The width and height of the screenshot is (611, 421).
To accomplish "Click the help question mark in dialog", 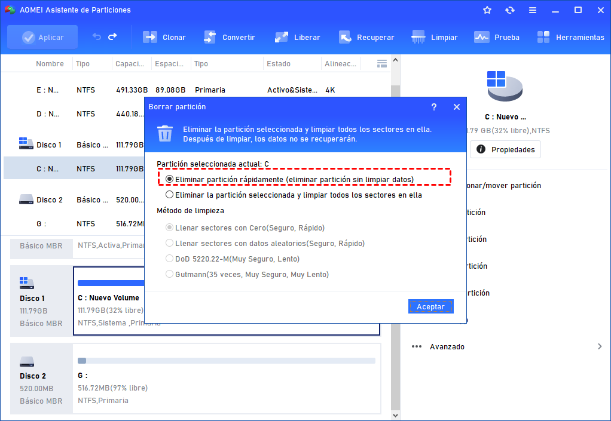I will pyautogui.click(x=434, y=107).
